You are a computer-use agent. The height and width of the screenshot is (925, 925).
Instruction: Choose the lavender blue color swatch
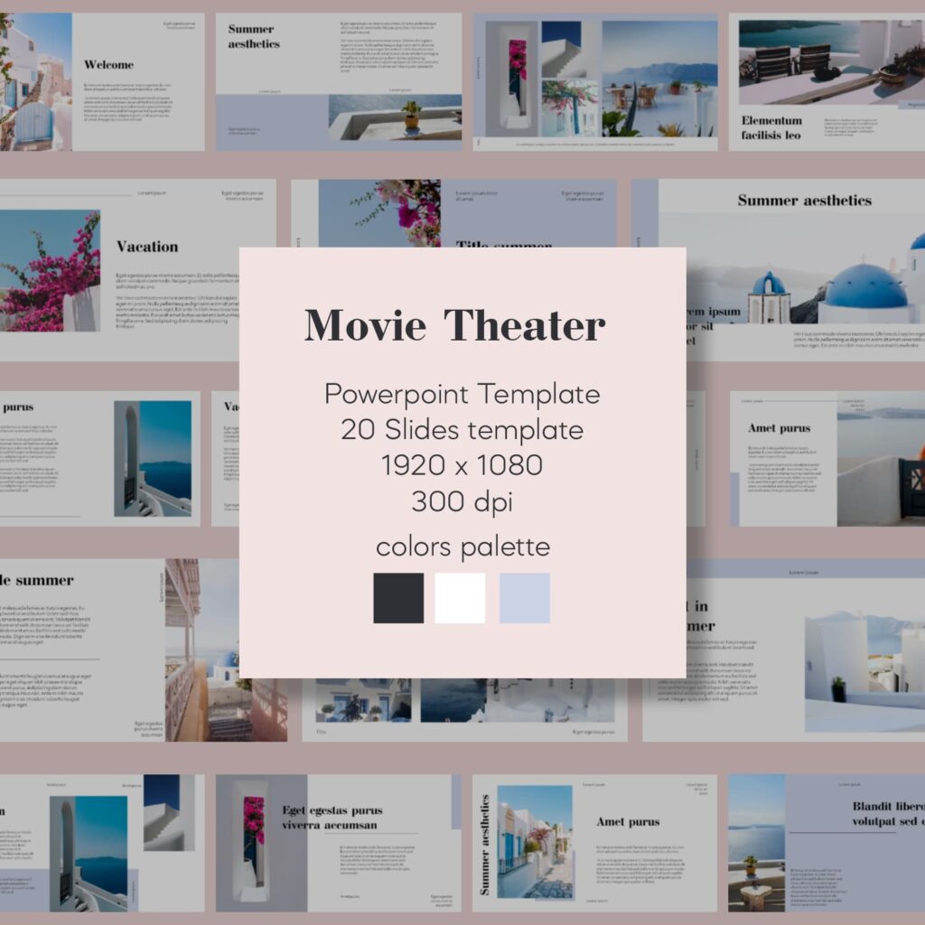point(525,598)
